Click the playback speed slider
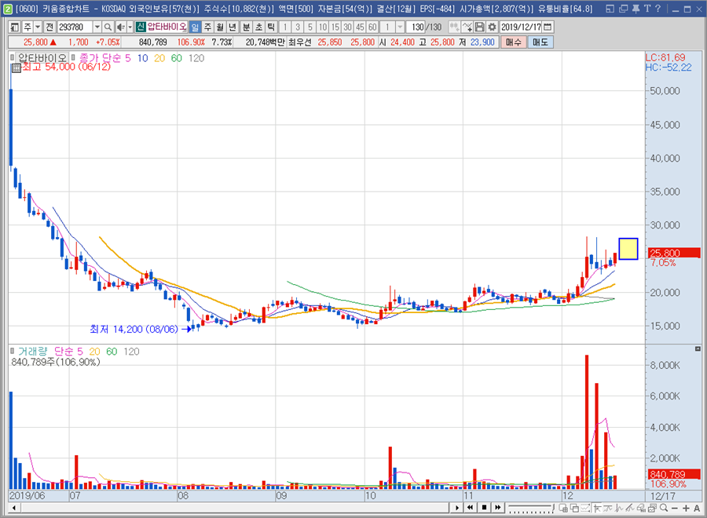Viewport: 707px width, 518px height. pos(532,508)
